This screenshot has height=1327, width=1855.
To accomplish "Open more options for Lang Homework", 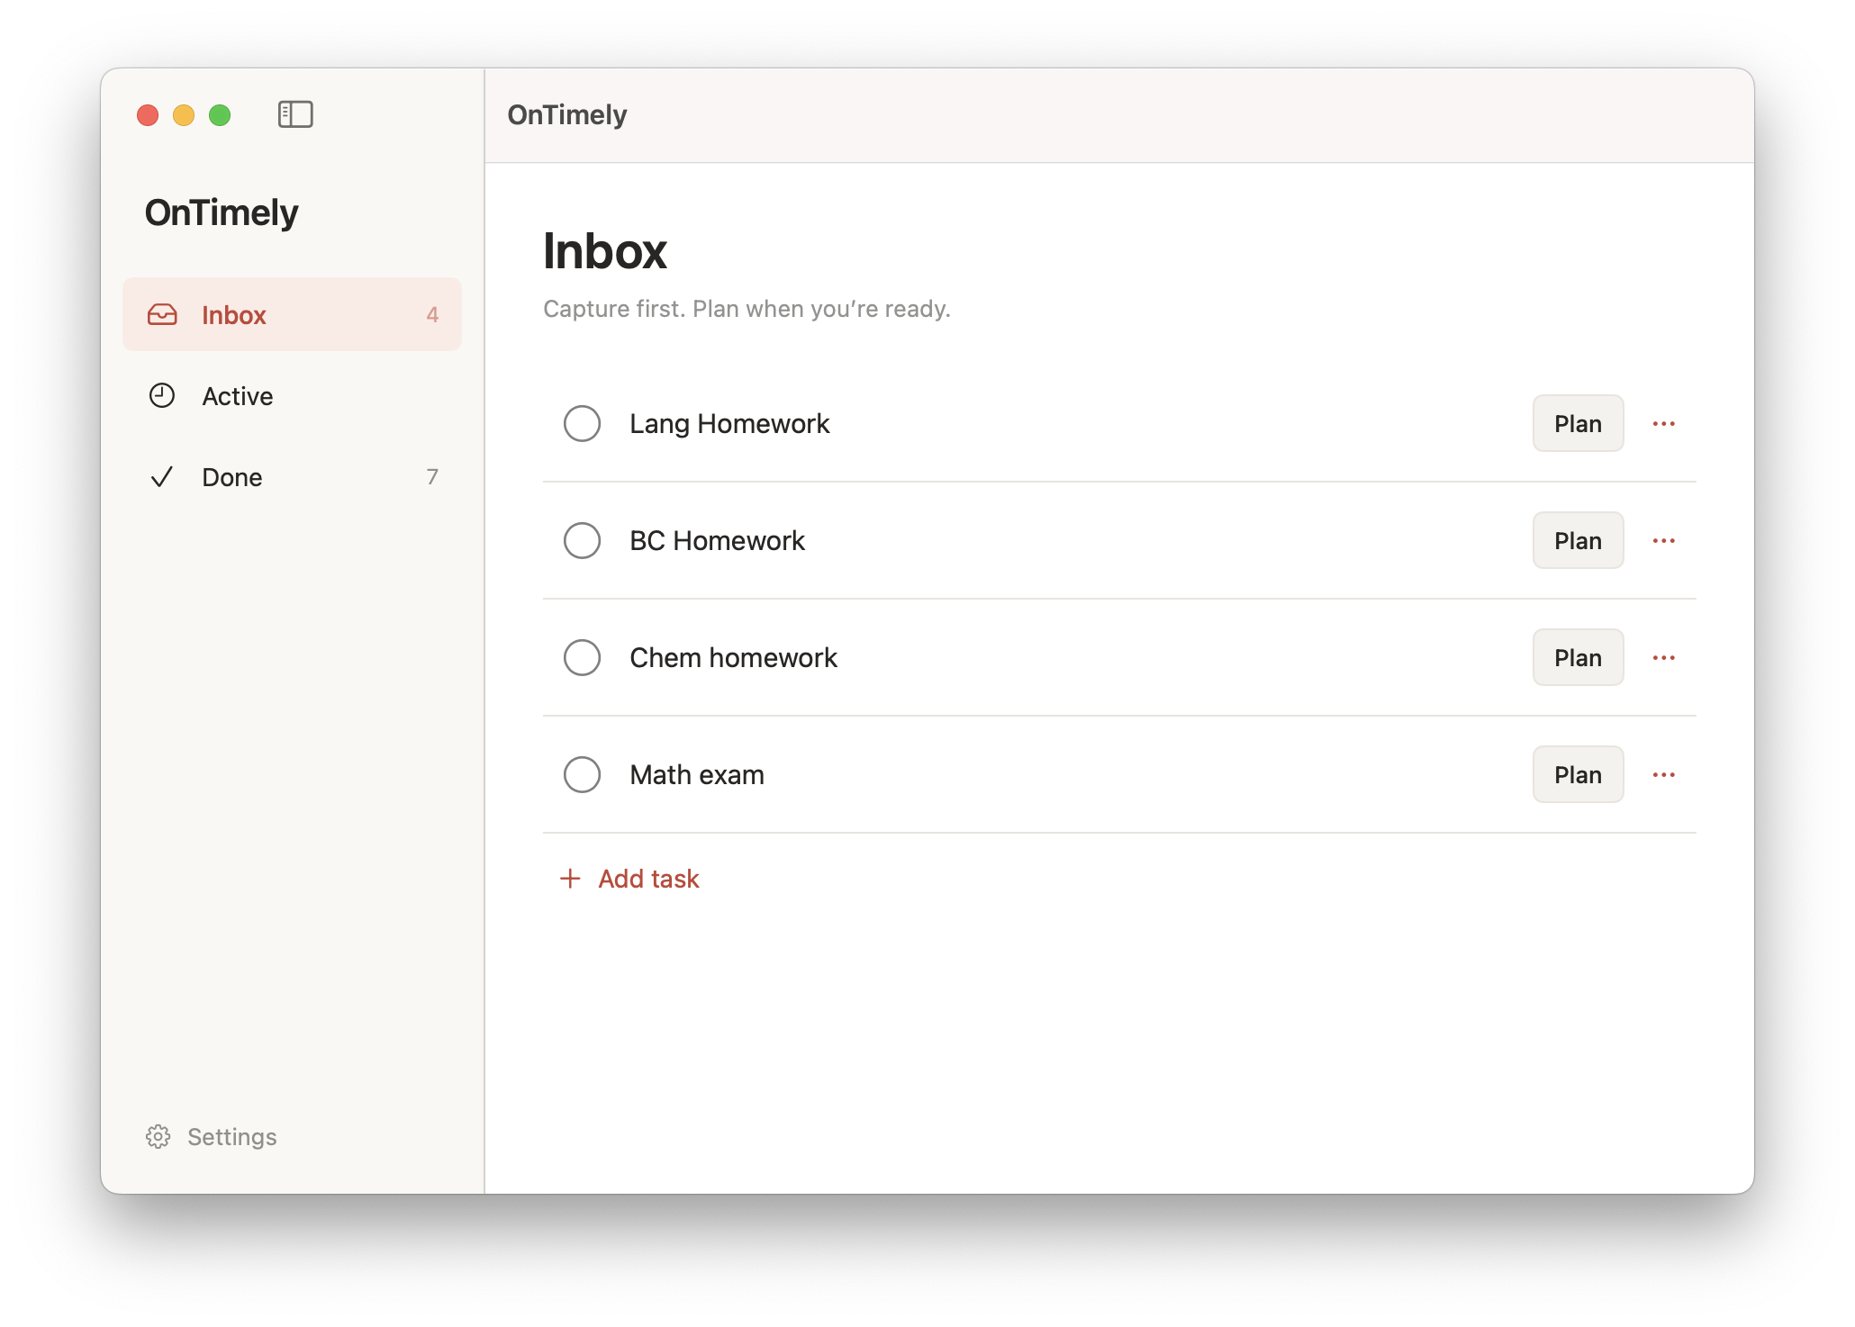I will [1664, 424].
